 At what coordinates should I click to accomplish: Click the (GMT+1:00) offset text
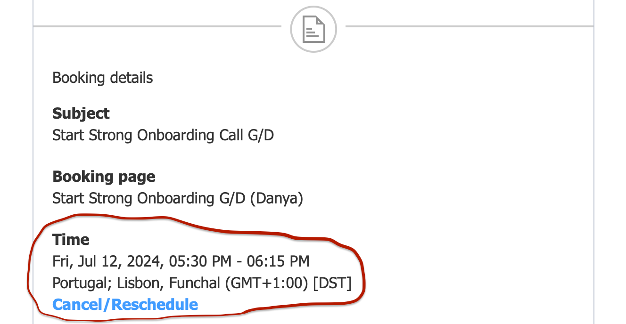[266, 283]
